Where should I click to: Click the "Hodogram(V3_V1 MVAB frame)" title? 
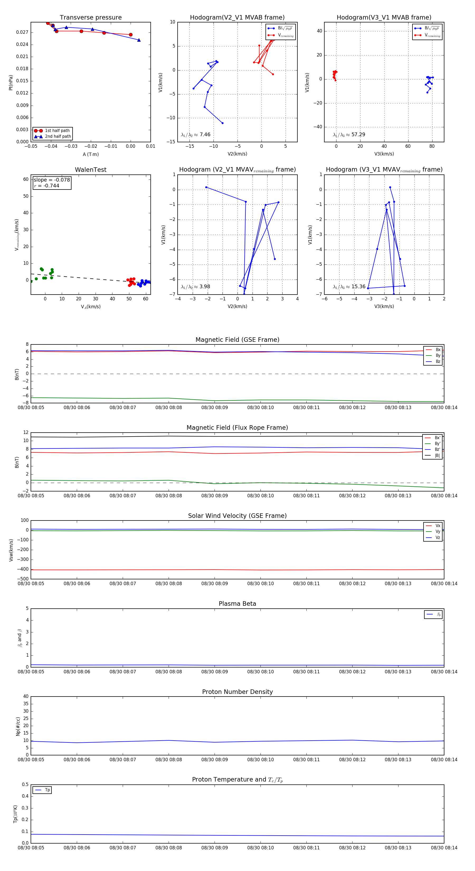(x=384, y=18)
